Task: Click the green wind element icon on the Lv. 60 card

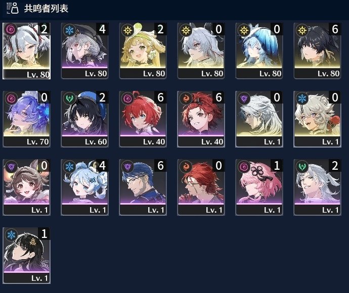Action: pos(69,99)
